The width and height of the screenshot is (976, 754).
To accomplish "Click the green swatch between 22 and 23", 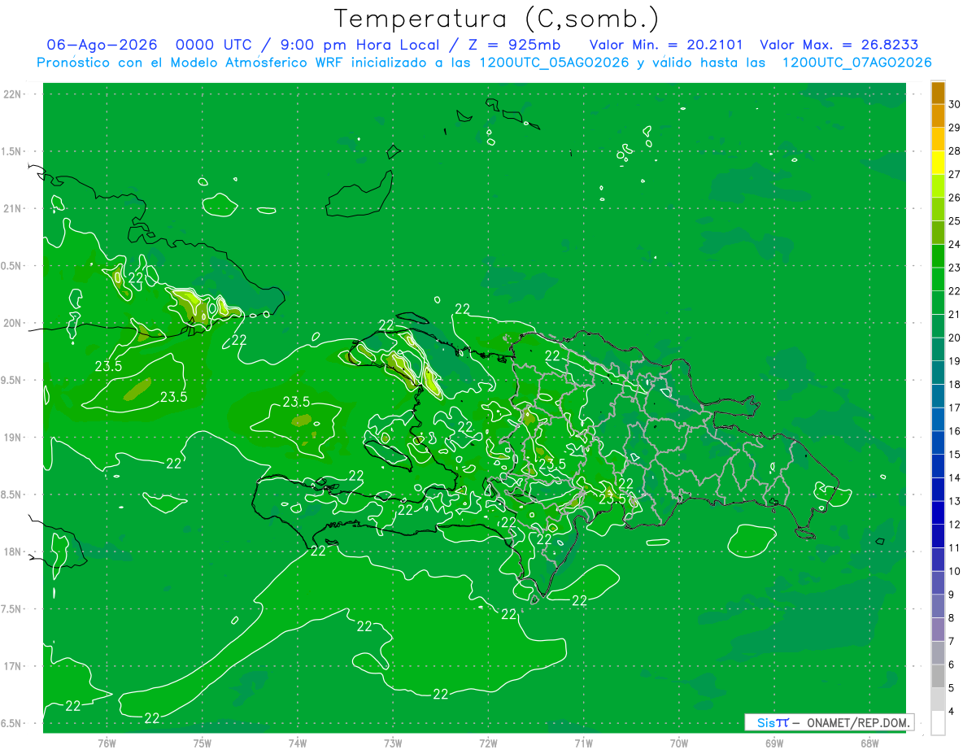I will point(938,280).
